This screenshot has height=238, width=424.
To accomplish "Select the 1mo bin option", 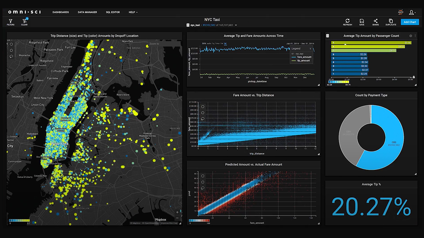I will pyautogui.click(x=217, y=44).
